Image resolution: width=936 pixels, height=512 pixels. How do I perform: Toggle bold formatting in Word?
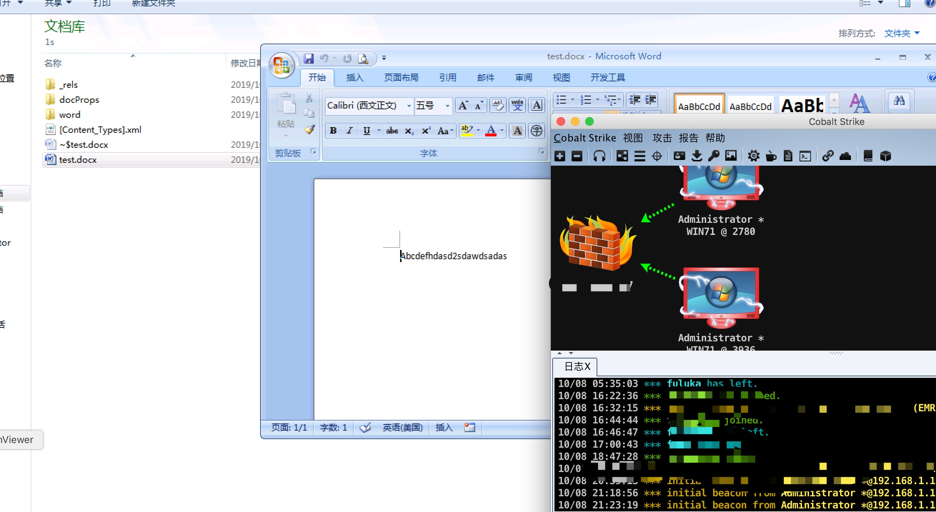333,131
